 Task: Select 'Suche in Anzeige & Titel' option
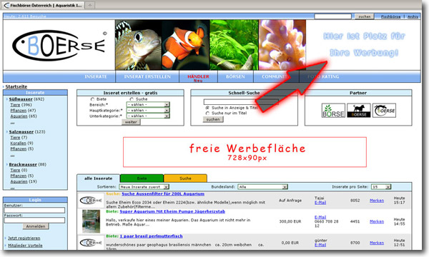tap(207, 108)
